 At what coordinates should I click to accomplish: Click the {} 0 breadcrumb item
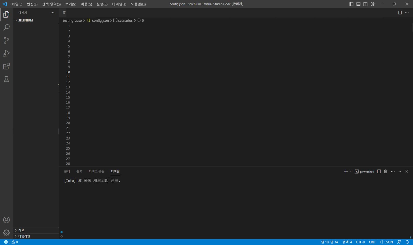[140, 20]
